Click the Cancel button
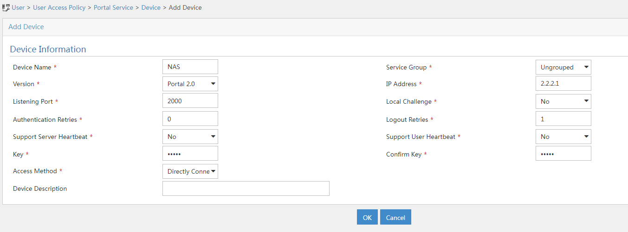Image resolution: width=628 pixels, height=232 pixels. (x=395, y=217)
